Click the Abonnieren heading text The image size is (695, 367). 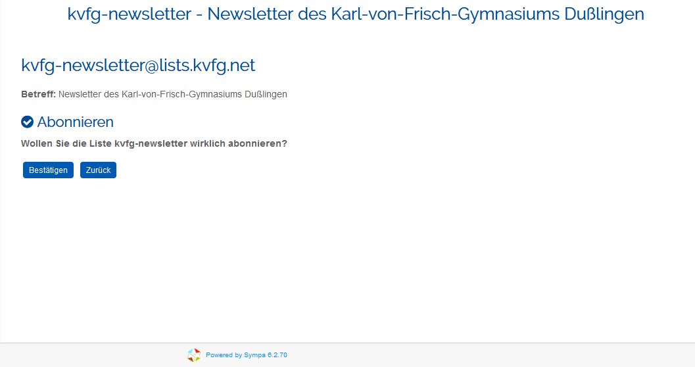click(75, 122)
